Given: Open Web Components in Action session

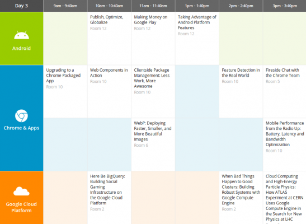Looking at the screenshot, I should 109,91.
